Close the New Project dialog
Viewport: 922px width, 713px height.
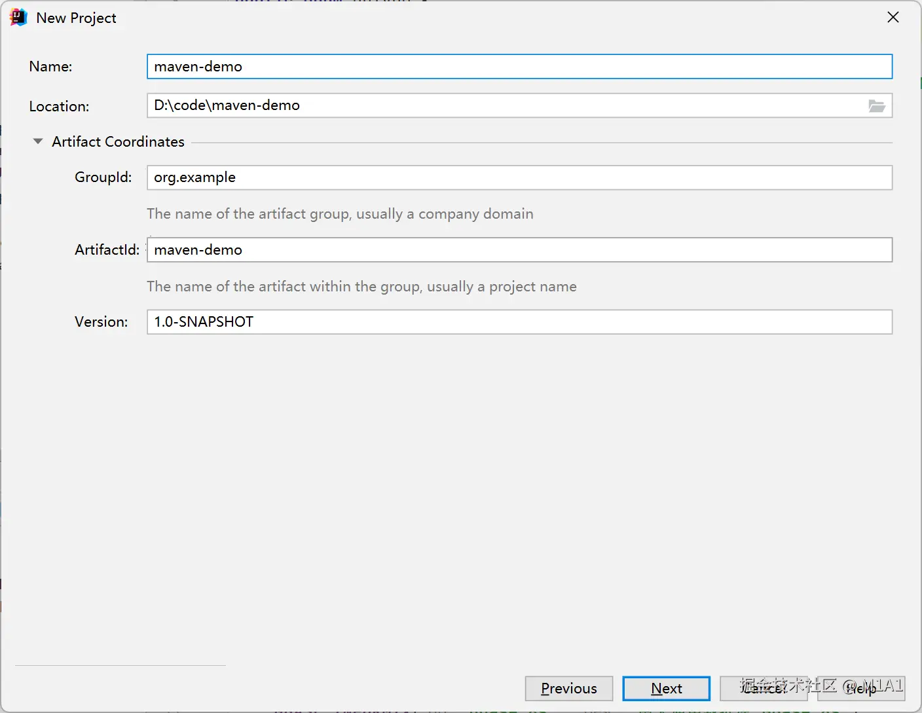pos(893,18)
